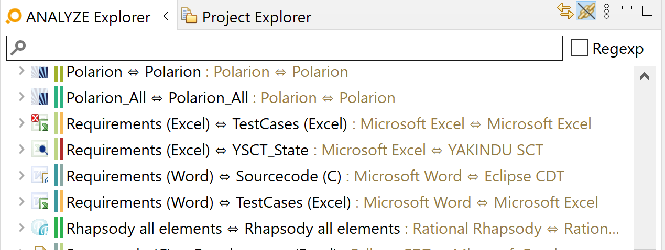The width and height of the screenshot is (665, 250).
Task: Click the magnifier search icon
Action: click(18, 48)
